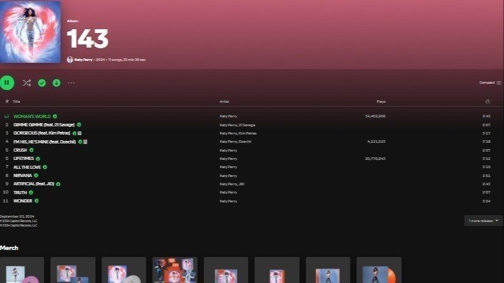Pause playback with the green button

[x=7, y=82]
